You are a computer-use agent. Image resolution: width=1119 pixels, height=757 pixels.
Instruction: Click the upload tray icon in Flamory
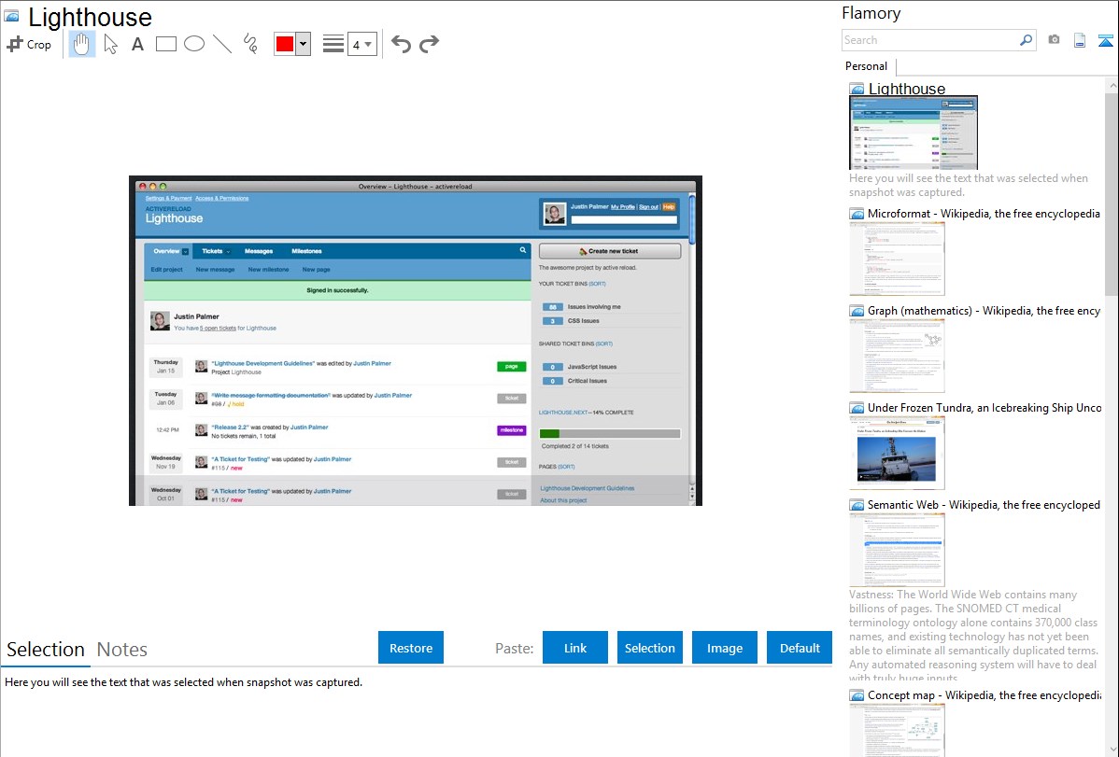[1105, 40]
